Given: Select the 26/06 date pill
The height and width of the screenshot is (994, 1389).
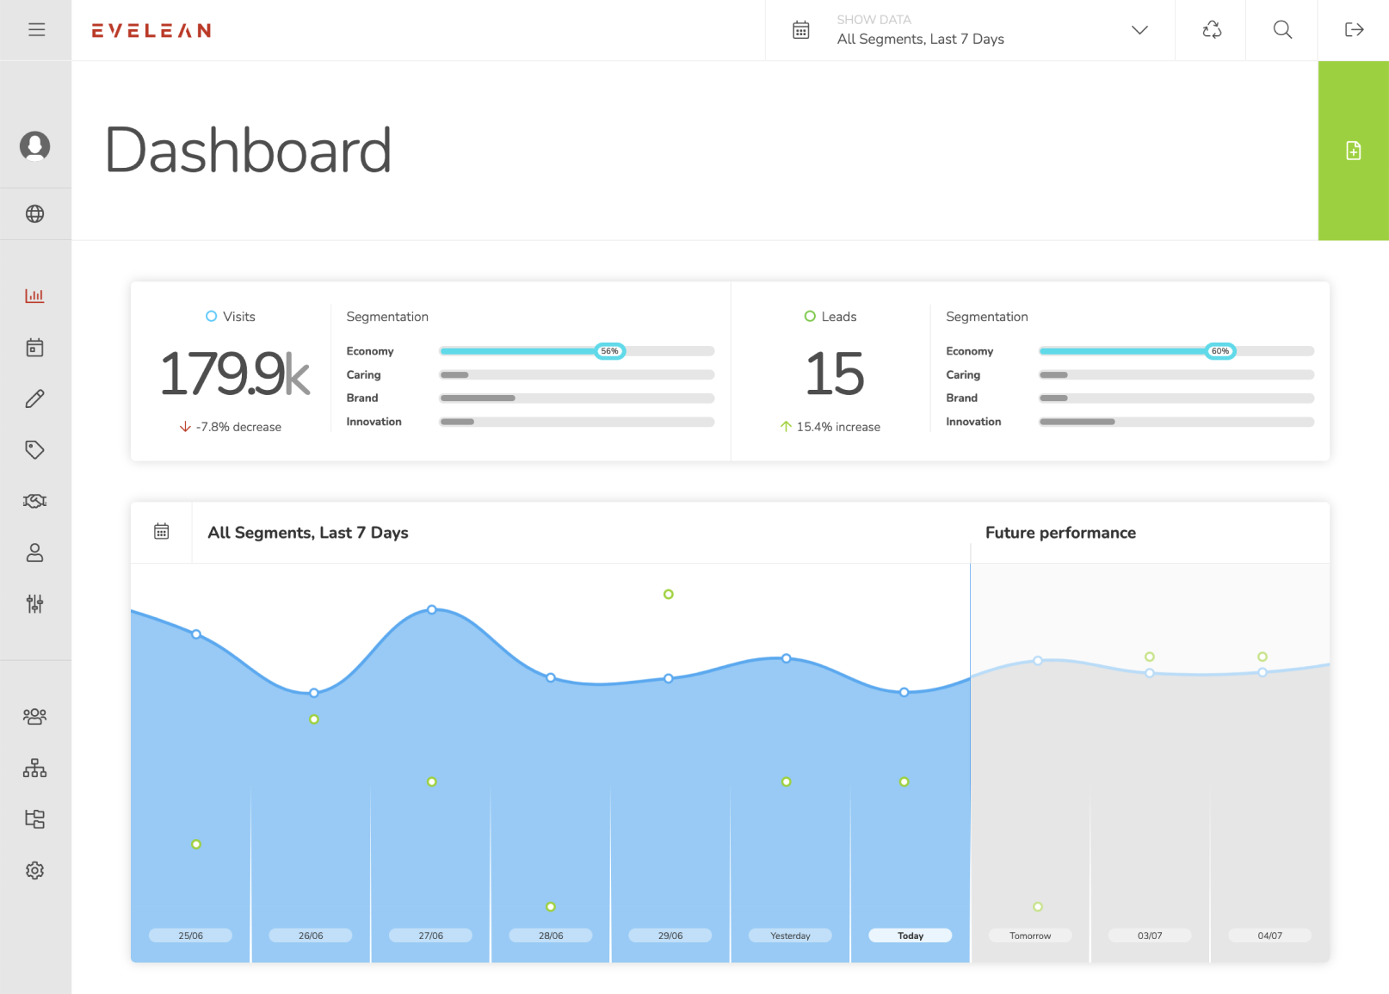Looking at the screenshot, I should point(311,935).
